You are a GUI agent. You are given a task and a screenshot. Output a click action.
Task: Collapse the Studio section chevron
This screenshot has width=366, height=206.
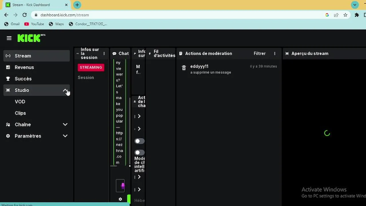[x=65, y=90]
